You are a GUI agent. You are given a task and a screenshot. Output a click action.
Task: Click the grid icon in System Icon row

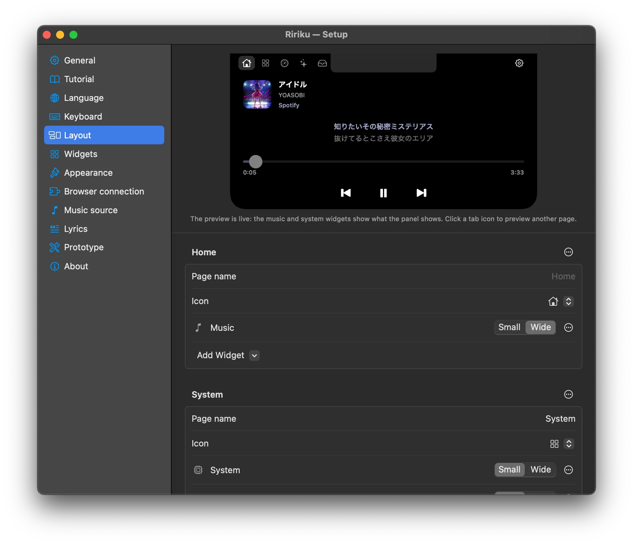[554, 444]
